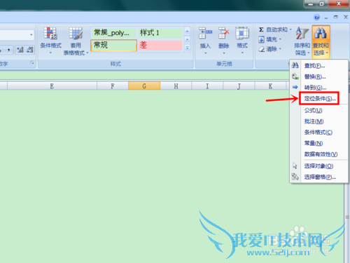Select highlighted column G header

[x=144, y=86]
